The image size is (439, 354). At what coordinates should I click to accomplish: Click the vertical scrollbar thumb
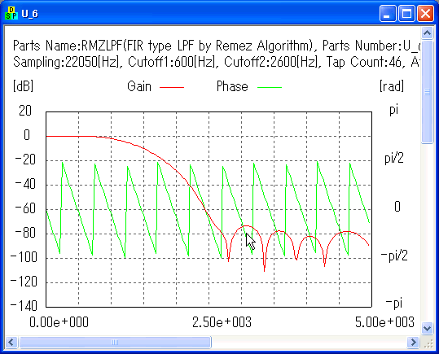click(x=428, y=92)
